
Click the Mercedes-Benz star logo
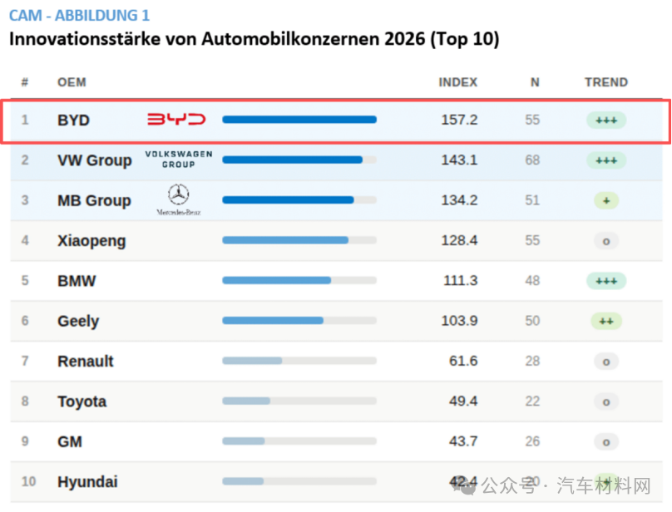pos(178,199)
